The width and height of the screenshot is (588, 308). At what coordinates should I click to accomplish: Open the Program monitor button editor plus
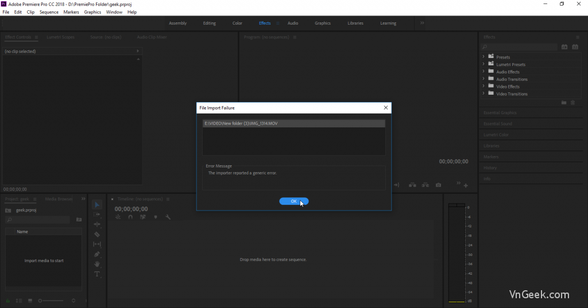[466, 185]
